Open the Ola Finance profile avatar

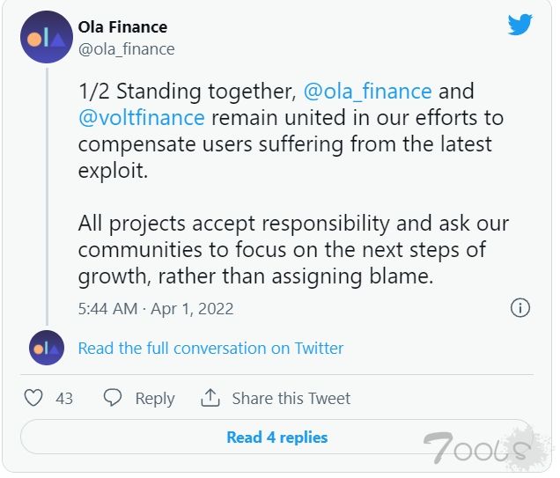click(x=47, y=37)
